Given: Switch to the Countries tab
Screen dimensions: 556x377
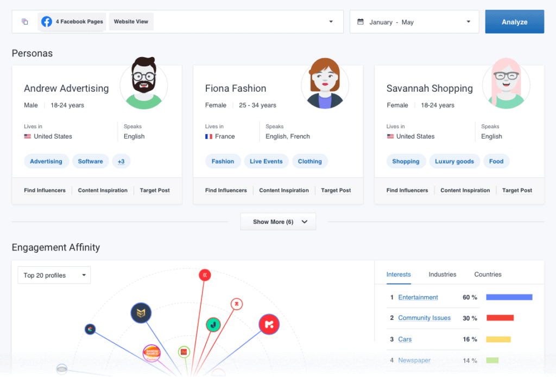Looking at the screenshot, I should coord(488,274).
